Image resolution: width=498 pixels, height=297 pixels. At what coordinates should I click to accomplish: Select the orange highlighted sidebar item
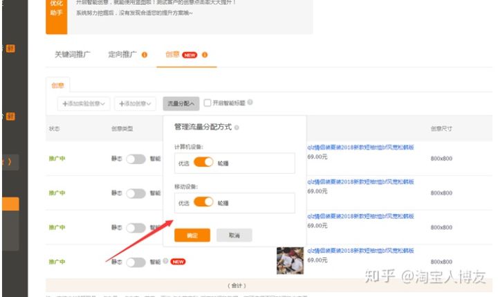[x=10, y=204]
